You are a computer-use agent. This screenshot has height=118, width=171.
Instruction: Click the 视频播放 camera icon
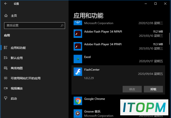6,88
